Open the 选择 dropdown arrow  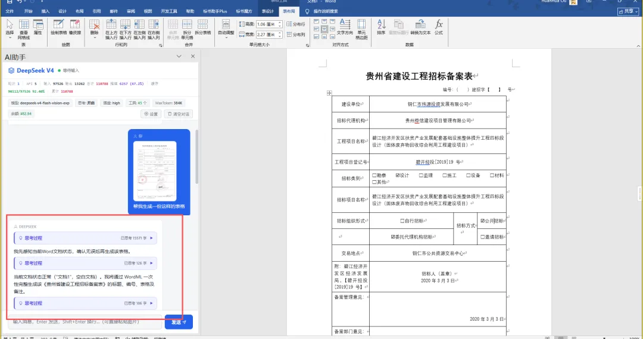click(x=10, y=37)
